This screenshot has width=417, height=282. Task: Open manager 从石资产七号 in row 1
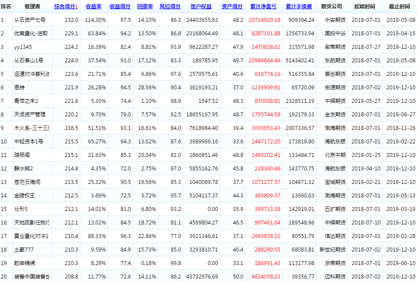point(30,20)
